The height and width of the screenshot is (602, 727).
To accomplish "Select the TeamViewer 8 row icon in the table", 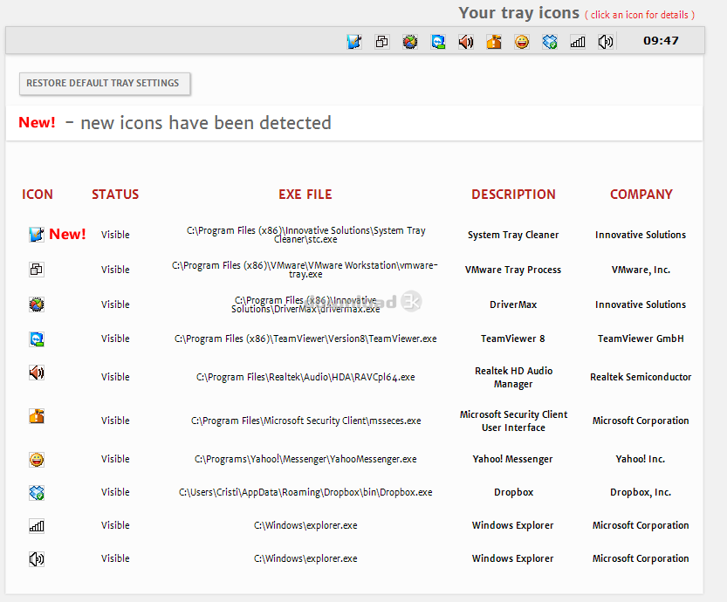I will (x=37, y=339).
